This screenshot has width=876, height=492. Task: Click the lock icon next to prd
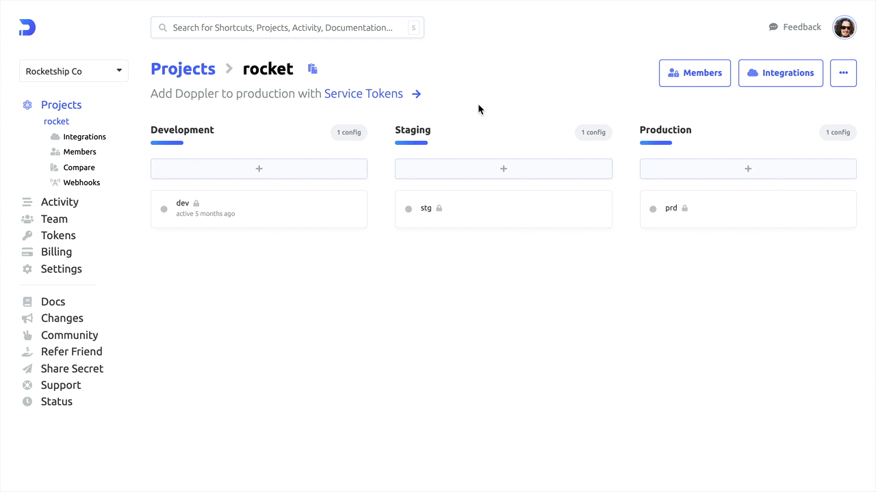click(x=684, y=208)
